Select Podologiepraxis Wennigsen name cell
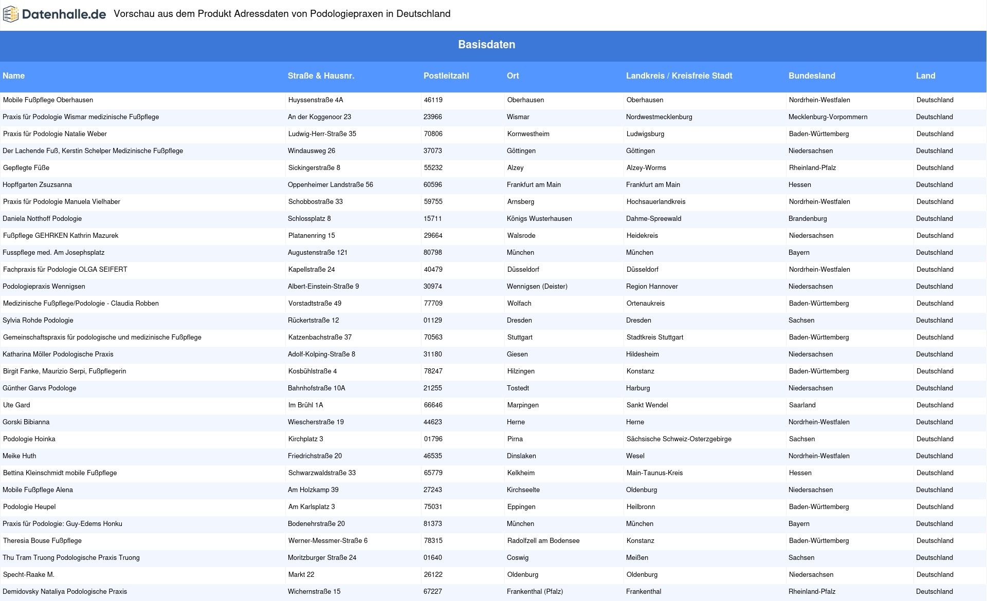 [44, 287]
